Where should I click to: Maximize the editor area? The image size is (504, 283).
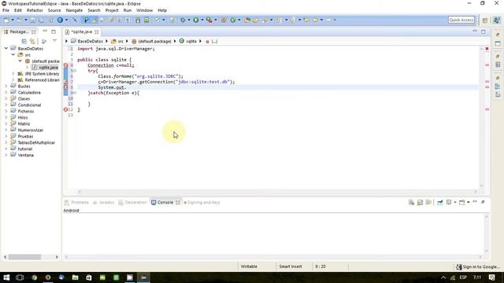pyautogui.click(x=484, y=31)
